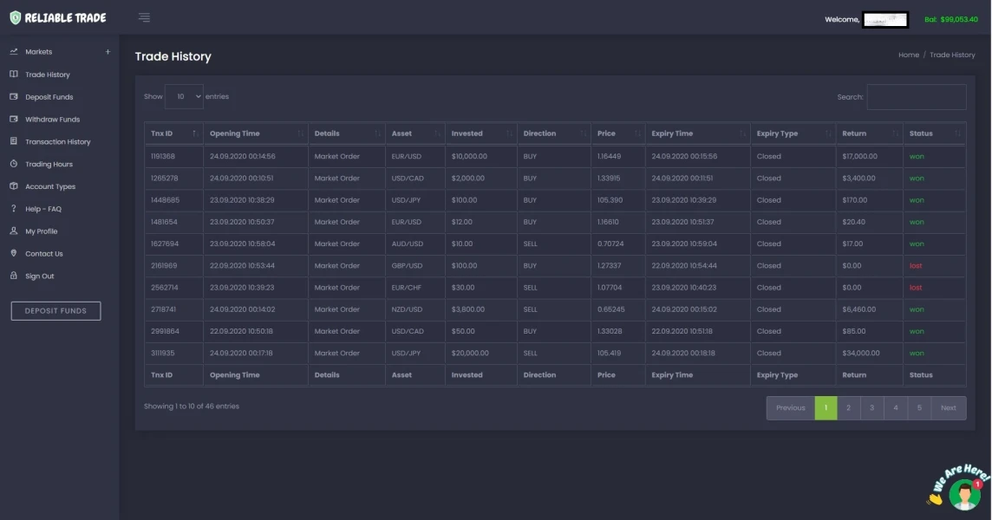Click the Sign Out lock icon
The width and height of the screenshot is (992, 520).
click(x=14, y=276)
